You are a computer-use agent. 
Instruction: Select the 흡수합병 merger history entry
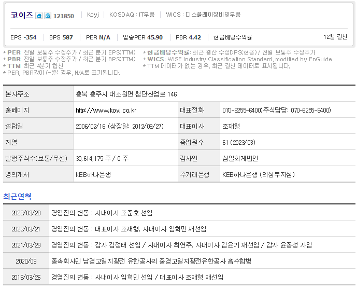151,262
